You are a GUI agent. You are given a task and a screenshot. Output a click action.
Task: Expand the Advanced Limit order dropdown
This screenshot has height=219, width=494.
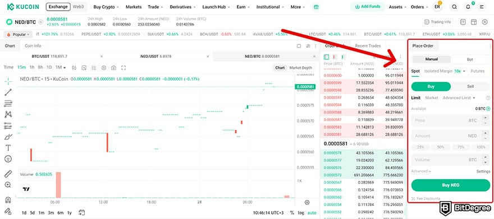pyautogui.click(x=459, y=97)
